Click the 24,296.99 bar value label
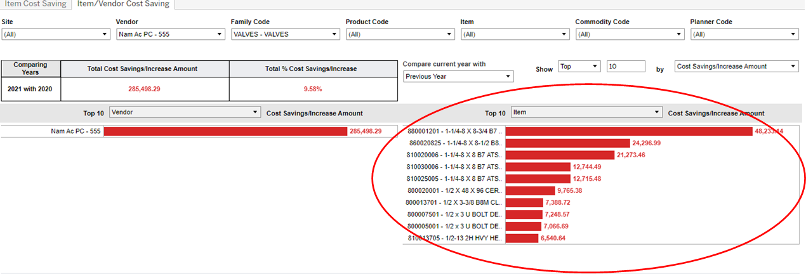Image resolution: width=806 pixels, height=274 pixels. [x=646, y=143]
